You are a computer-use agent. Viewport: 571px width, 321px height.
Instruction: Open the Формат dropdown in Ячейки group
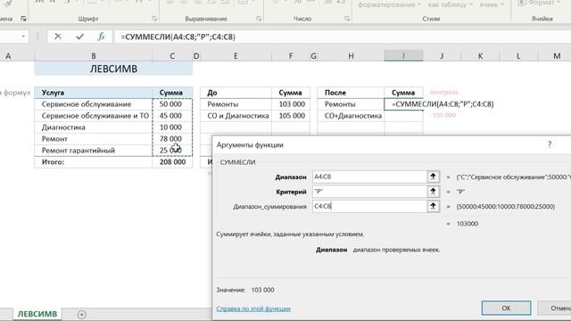click(539, 3)
